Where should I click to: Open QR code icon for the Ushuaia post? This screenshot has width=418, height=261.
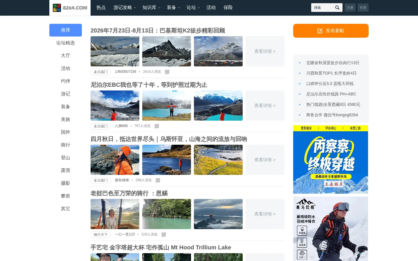pos(158,180)
